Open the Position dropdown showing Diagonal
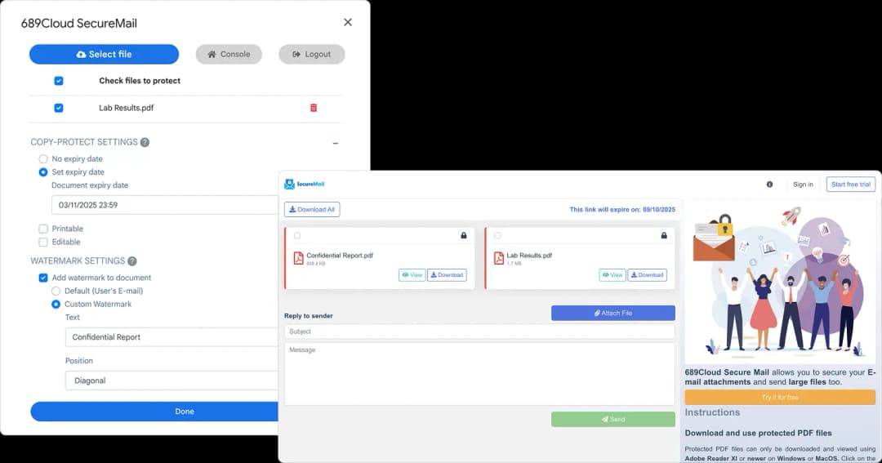The width and height of the screenshot is (882, 463). coord(171,381)
